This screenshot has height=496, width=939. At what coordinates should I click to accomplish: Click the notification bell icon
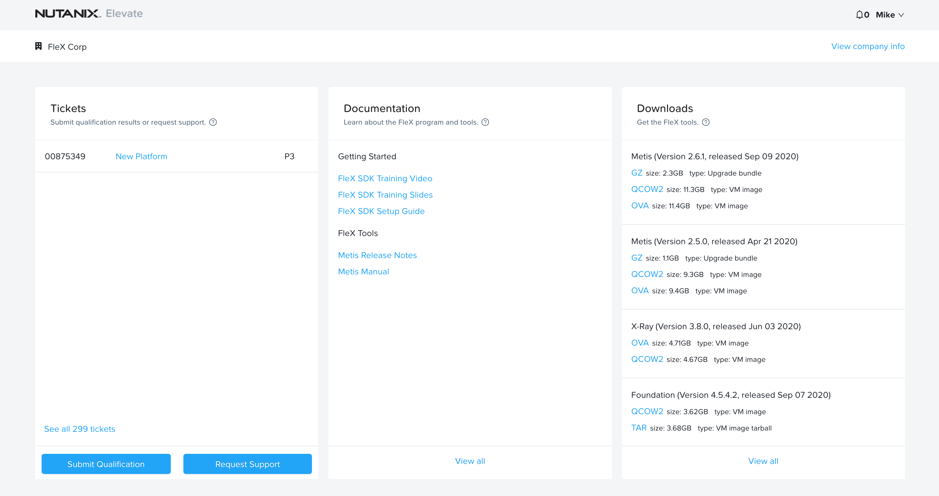point(859,14)
